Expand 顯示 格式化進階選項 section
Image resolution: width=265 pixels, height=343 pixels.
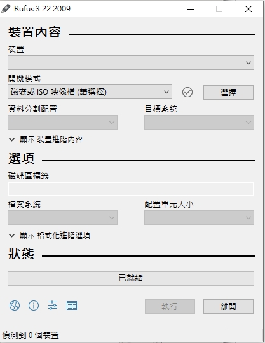coord(50,236)
